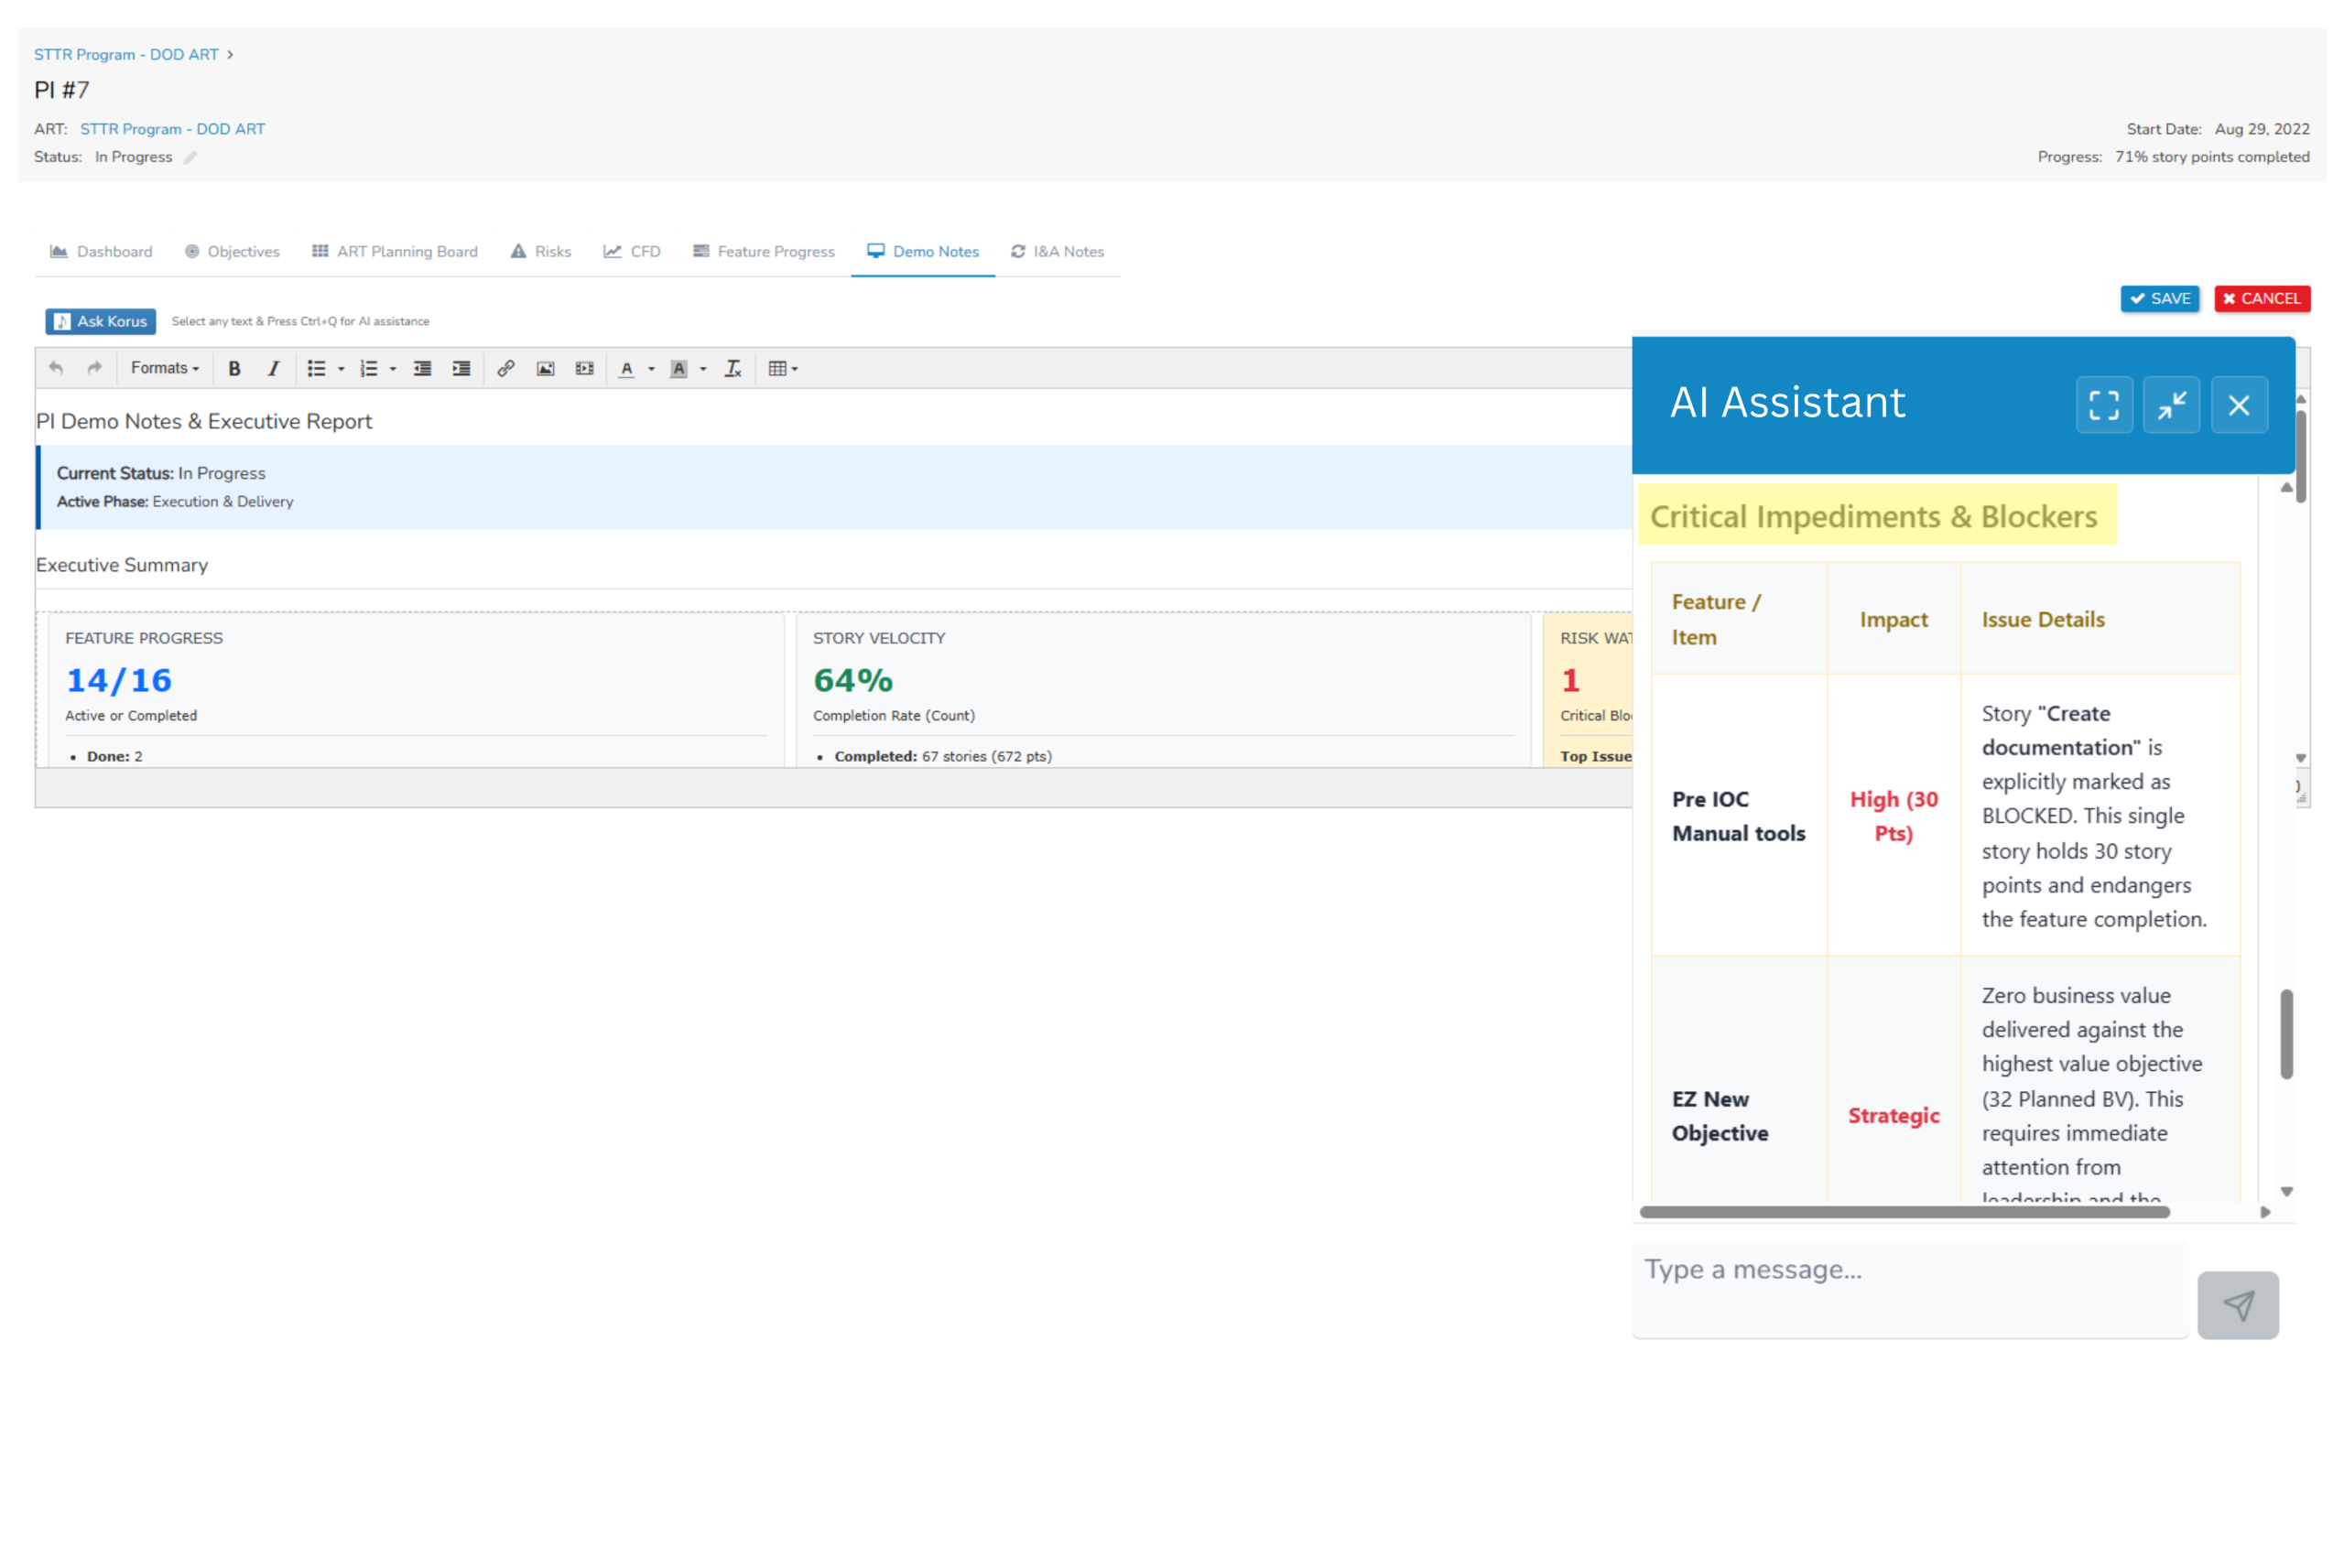Screen dimensions: 2344x1568
Task: Toggle bold formatting in editor
Action: [x=234, y=369]
